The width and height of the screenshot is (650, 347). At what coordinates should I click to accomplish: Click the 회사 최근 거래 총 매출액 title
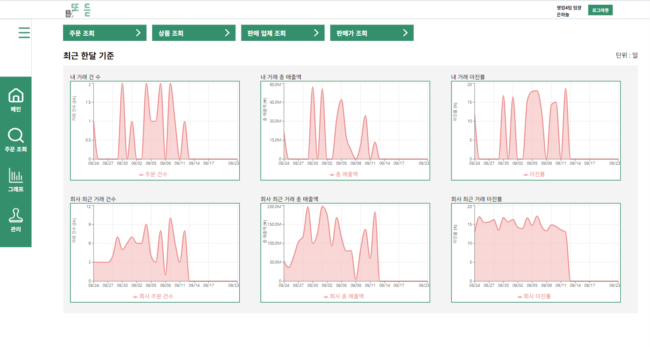point(290,199)
